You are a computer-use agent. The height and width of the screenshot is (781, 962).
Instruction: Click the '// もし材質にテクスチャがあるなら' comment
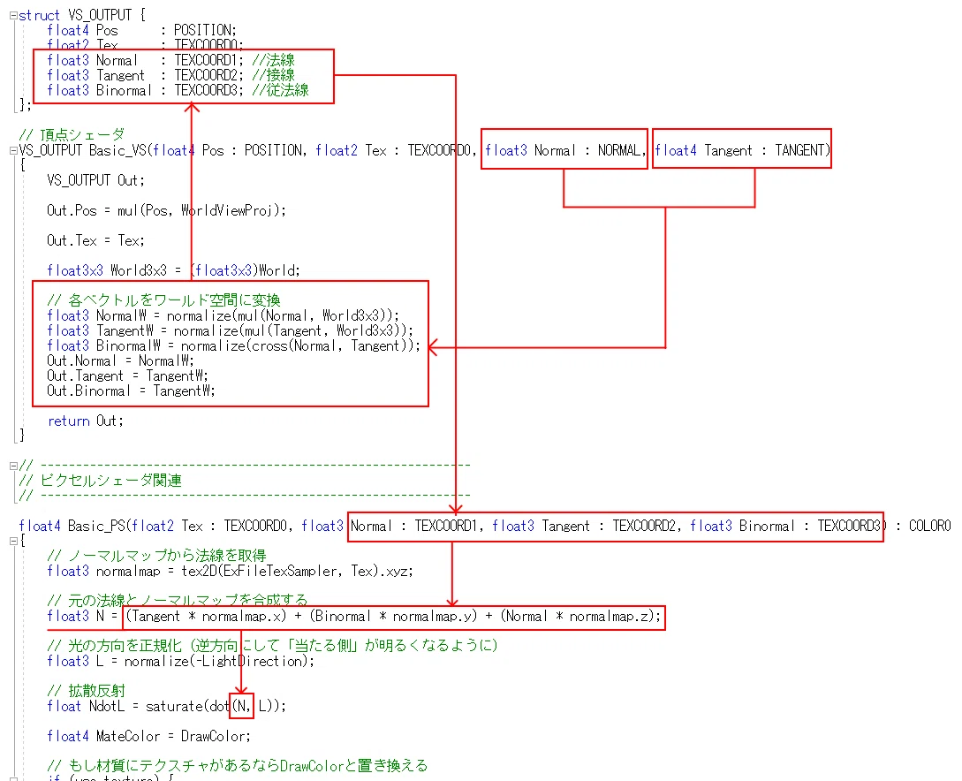coord(238,766)
